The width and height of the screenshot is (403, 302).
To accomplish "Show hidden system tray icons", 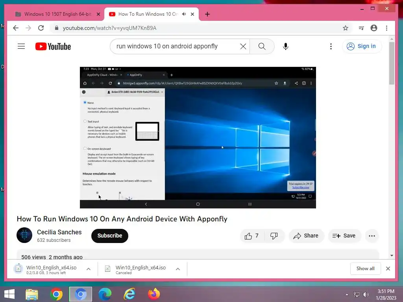I will pos(347,295).
